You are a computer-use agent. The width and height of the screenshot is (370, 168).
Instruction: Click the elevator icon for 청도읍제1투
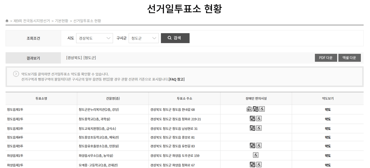(249, 109)
